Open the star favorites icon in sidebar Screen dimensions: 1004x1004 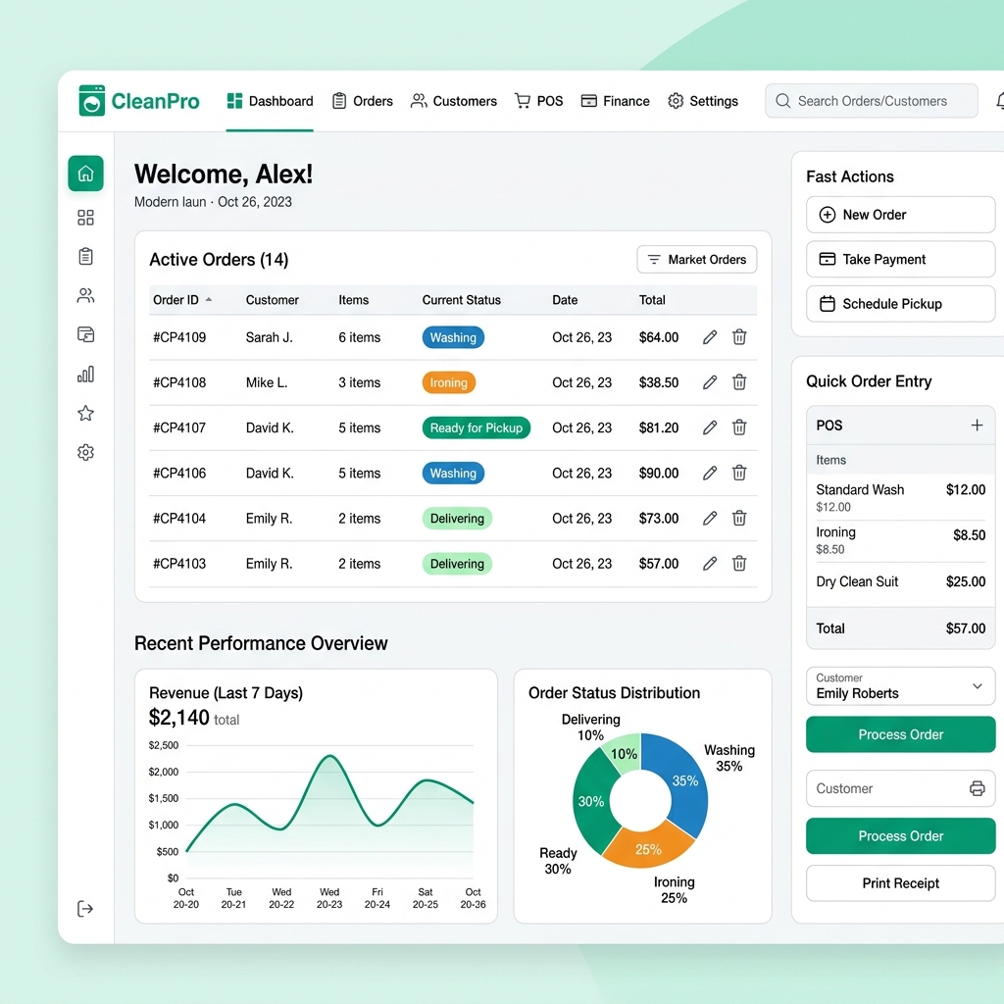point(86,413)
